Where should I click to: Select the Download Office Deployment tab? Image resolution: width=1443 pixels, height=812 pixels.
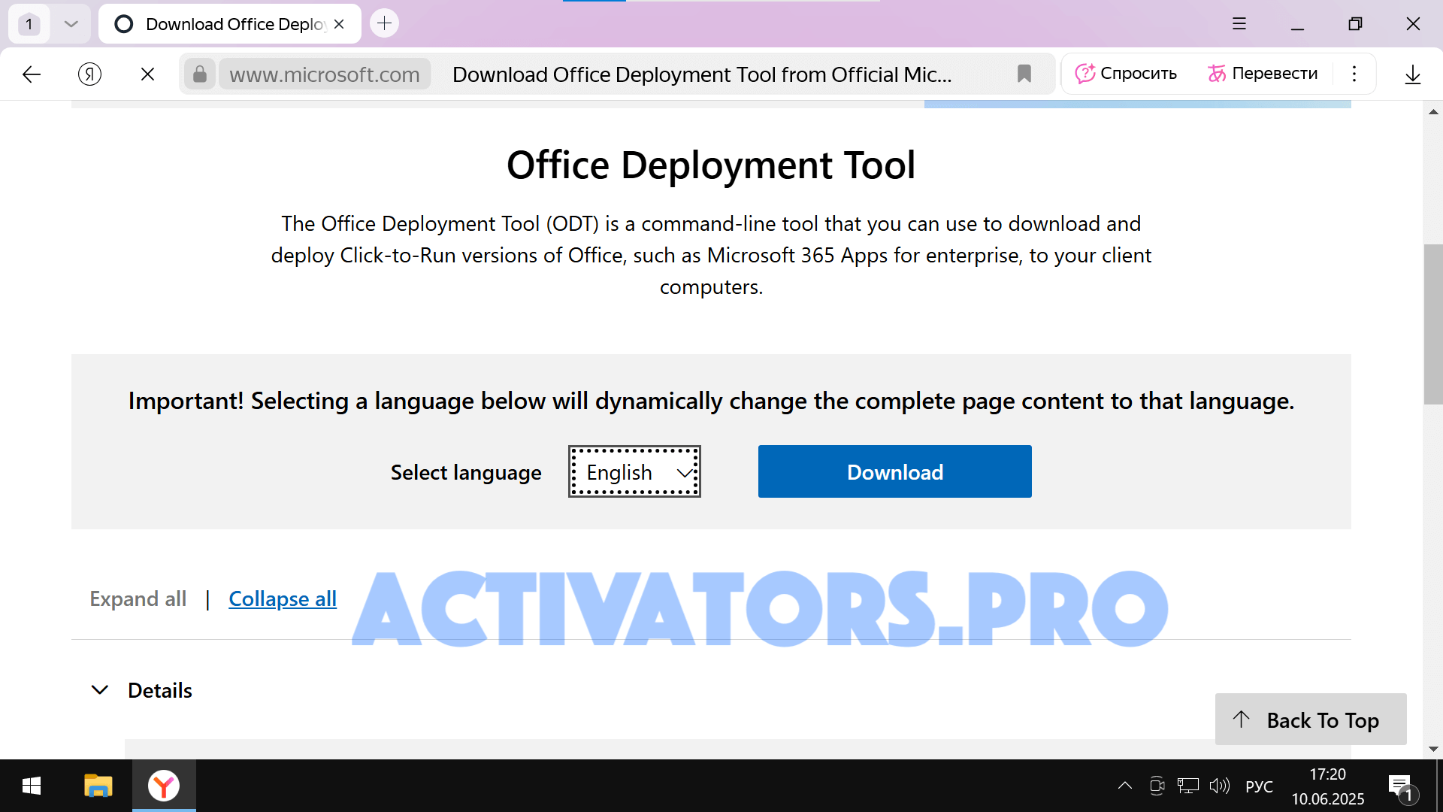[229, 24]
